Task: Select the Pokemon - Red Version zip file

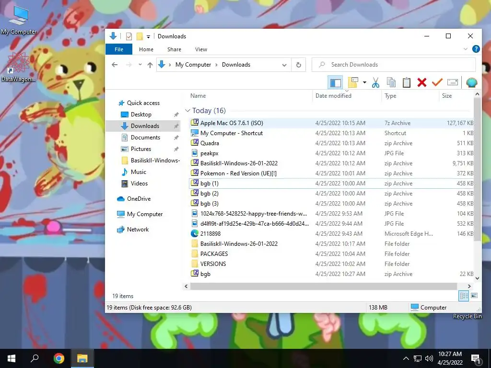Action: (x=331, y=173)
